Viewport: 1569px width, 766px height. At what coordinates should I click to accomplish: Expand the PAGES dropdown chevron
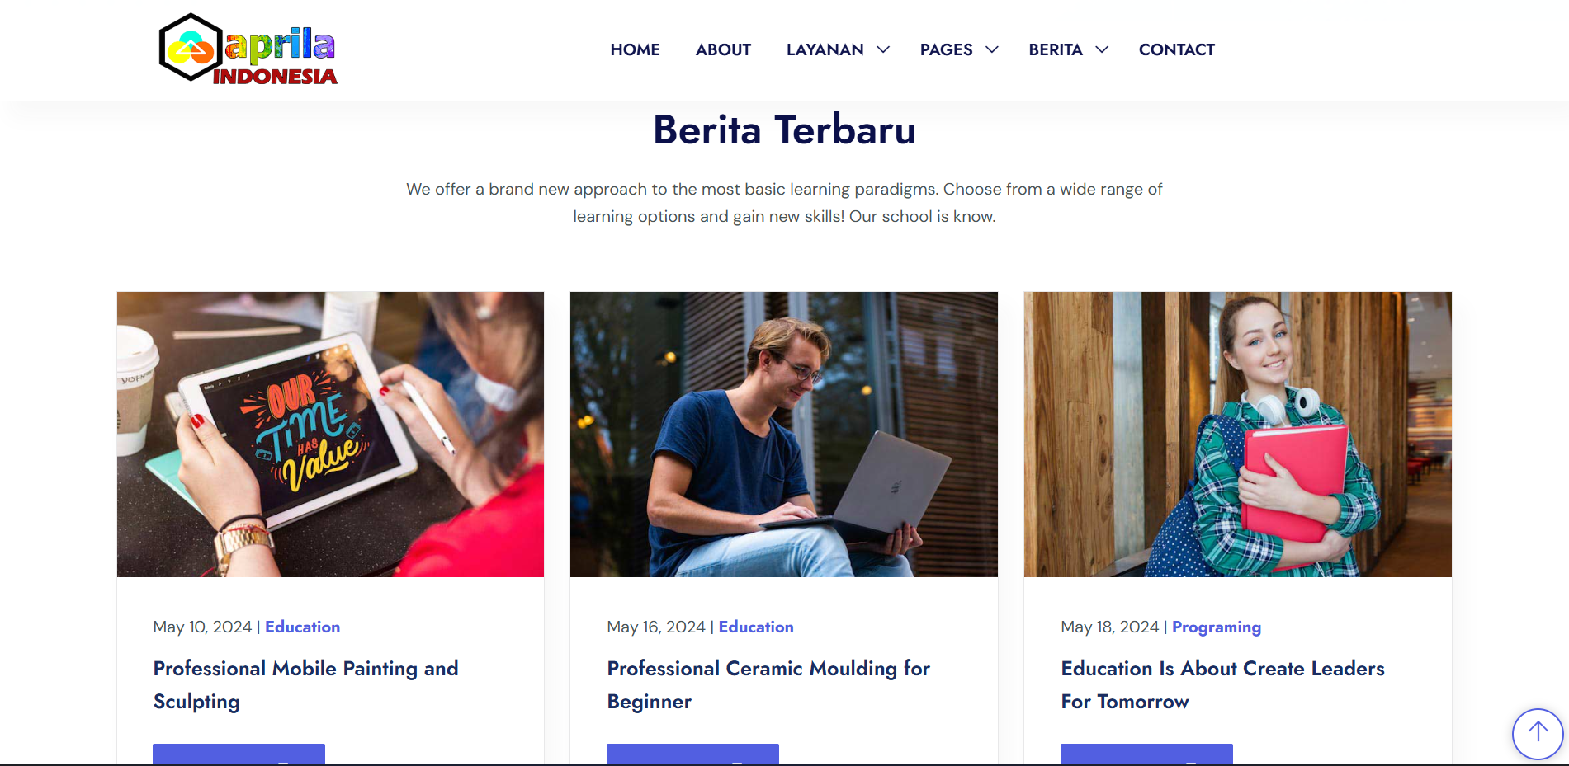pyautogui.click(x=992, y=49)
